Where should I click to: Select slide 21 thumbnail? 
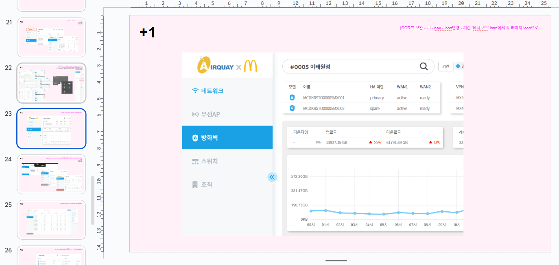(x=51, y=37)
